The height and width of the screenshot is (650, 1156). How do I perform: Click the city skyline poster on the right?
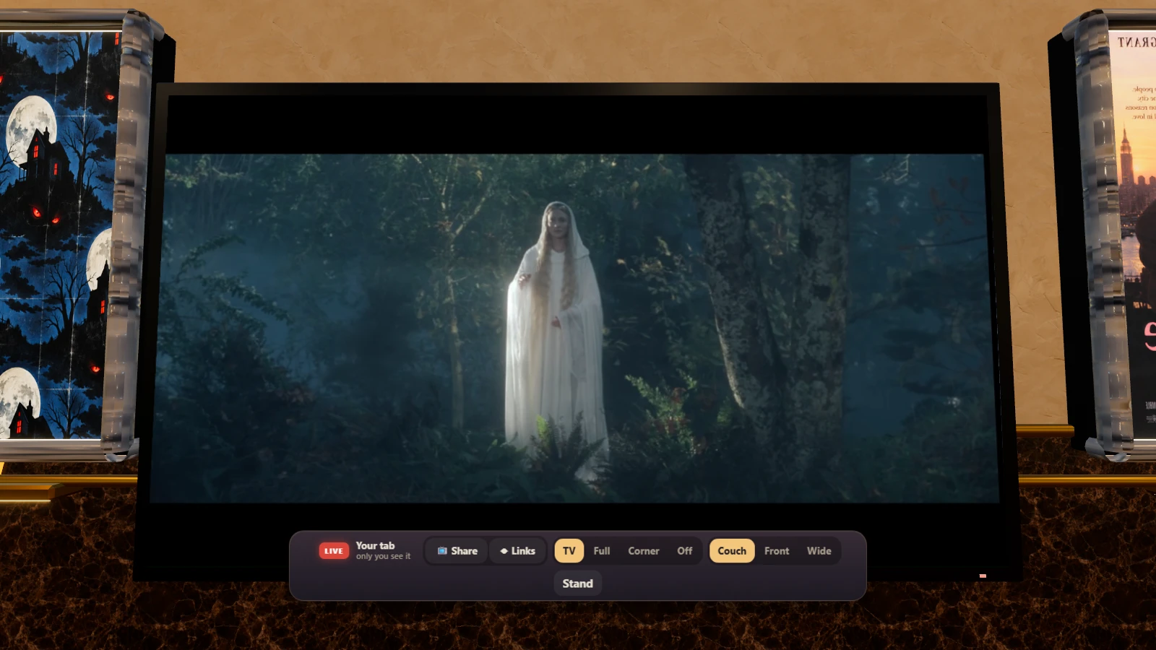pos(1134,235)
